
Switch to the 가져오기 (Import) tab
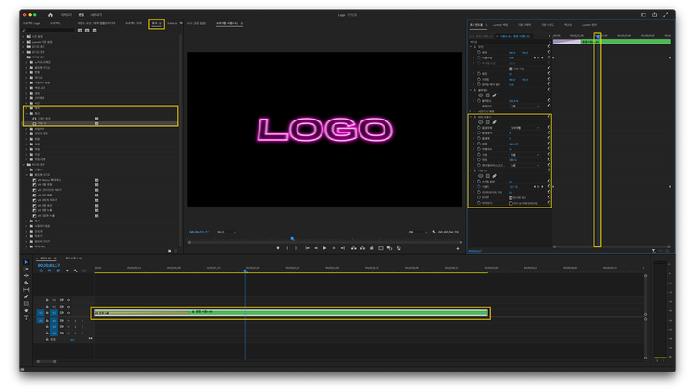[x=67, y=15]
